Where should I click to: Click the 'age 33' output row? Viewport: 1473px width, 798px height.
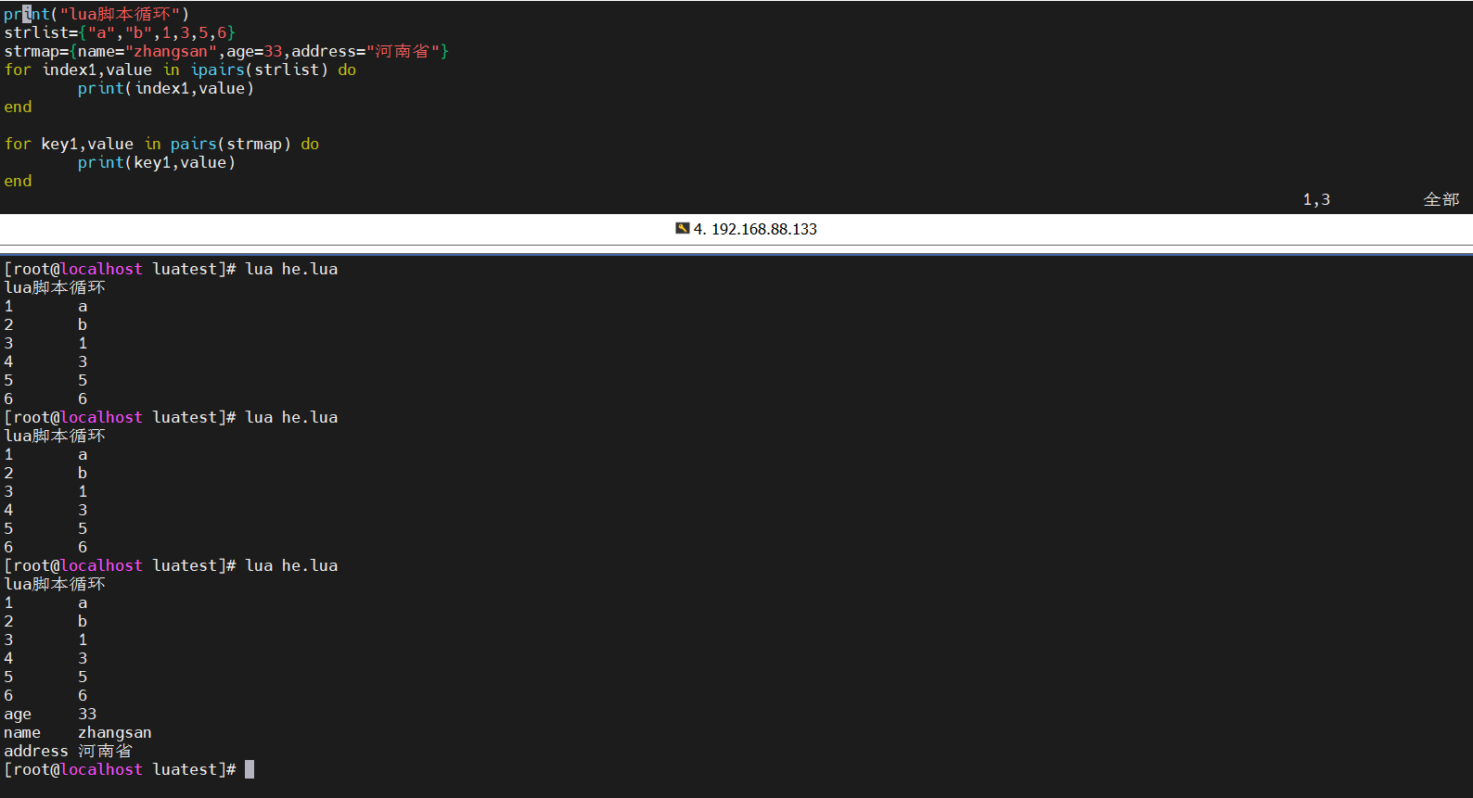click(50, 714)
